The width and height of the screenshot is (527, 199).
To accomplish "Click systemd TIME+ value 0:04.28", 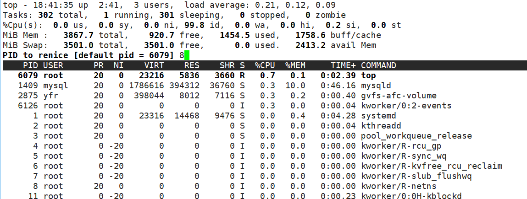I will tap(338, 116).
